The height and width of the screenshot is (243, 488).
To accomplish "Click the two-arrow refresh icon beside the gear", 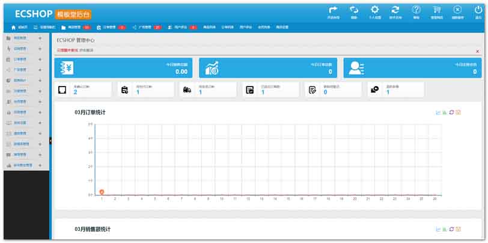I will [x=395, y=10].
